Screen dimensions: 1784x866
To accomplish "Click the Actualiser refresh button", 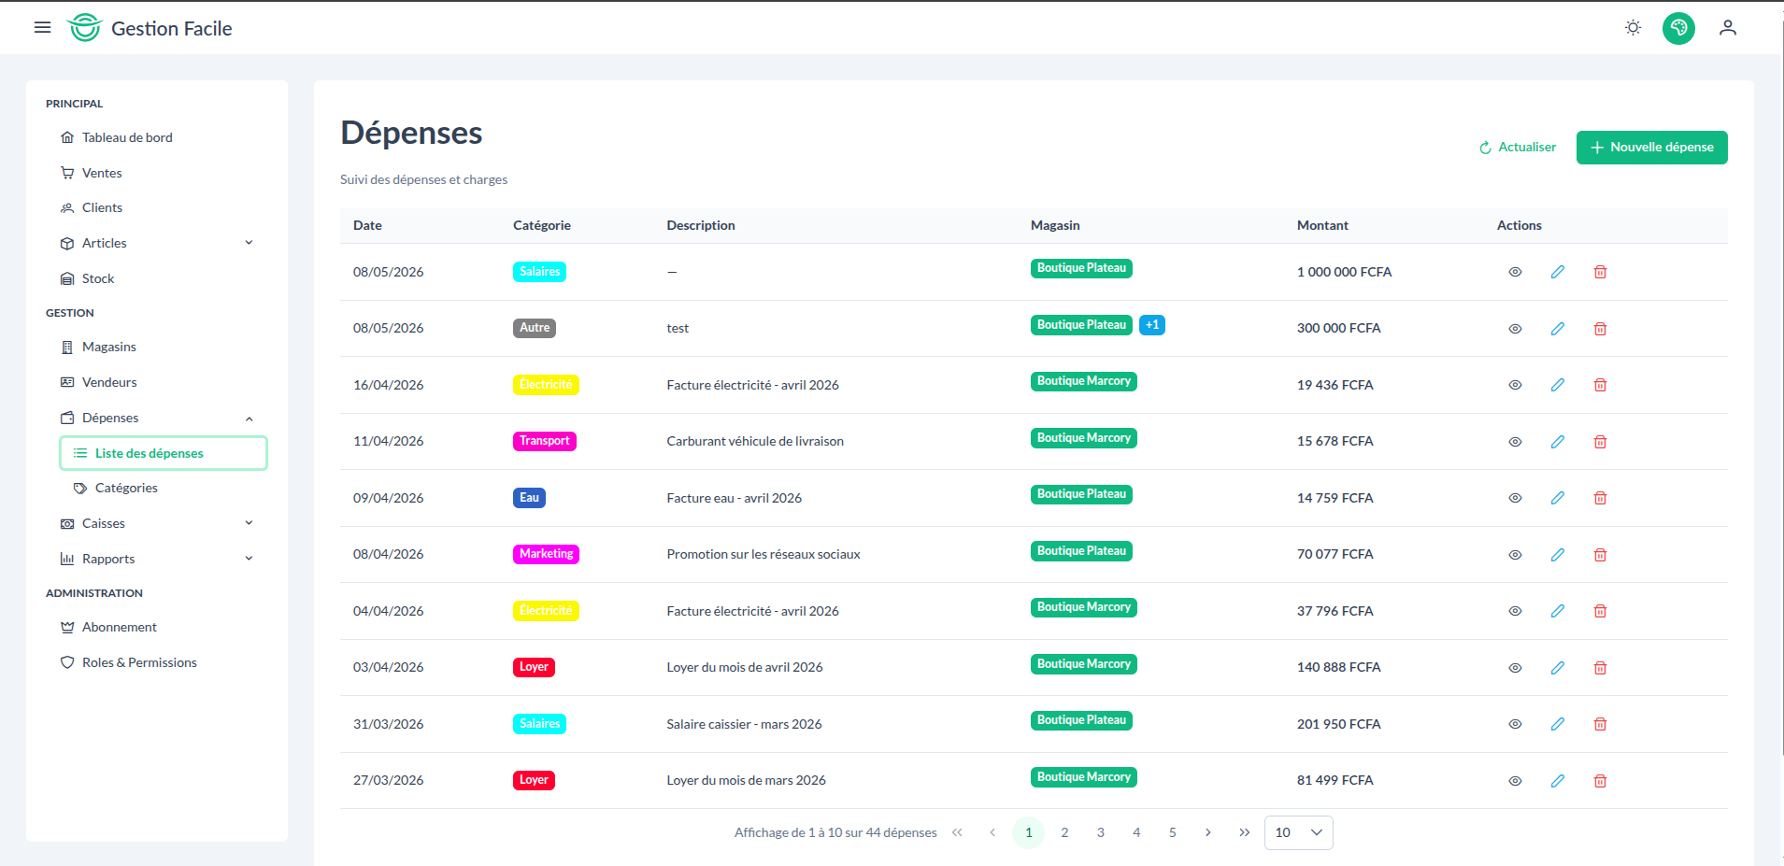I will coord(1518,148).
